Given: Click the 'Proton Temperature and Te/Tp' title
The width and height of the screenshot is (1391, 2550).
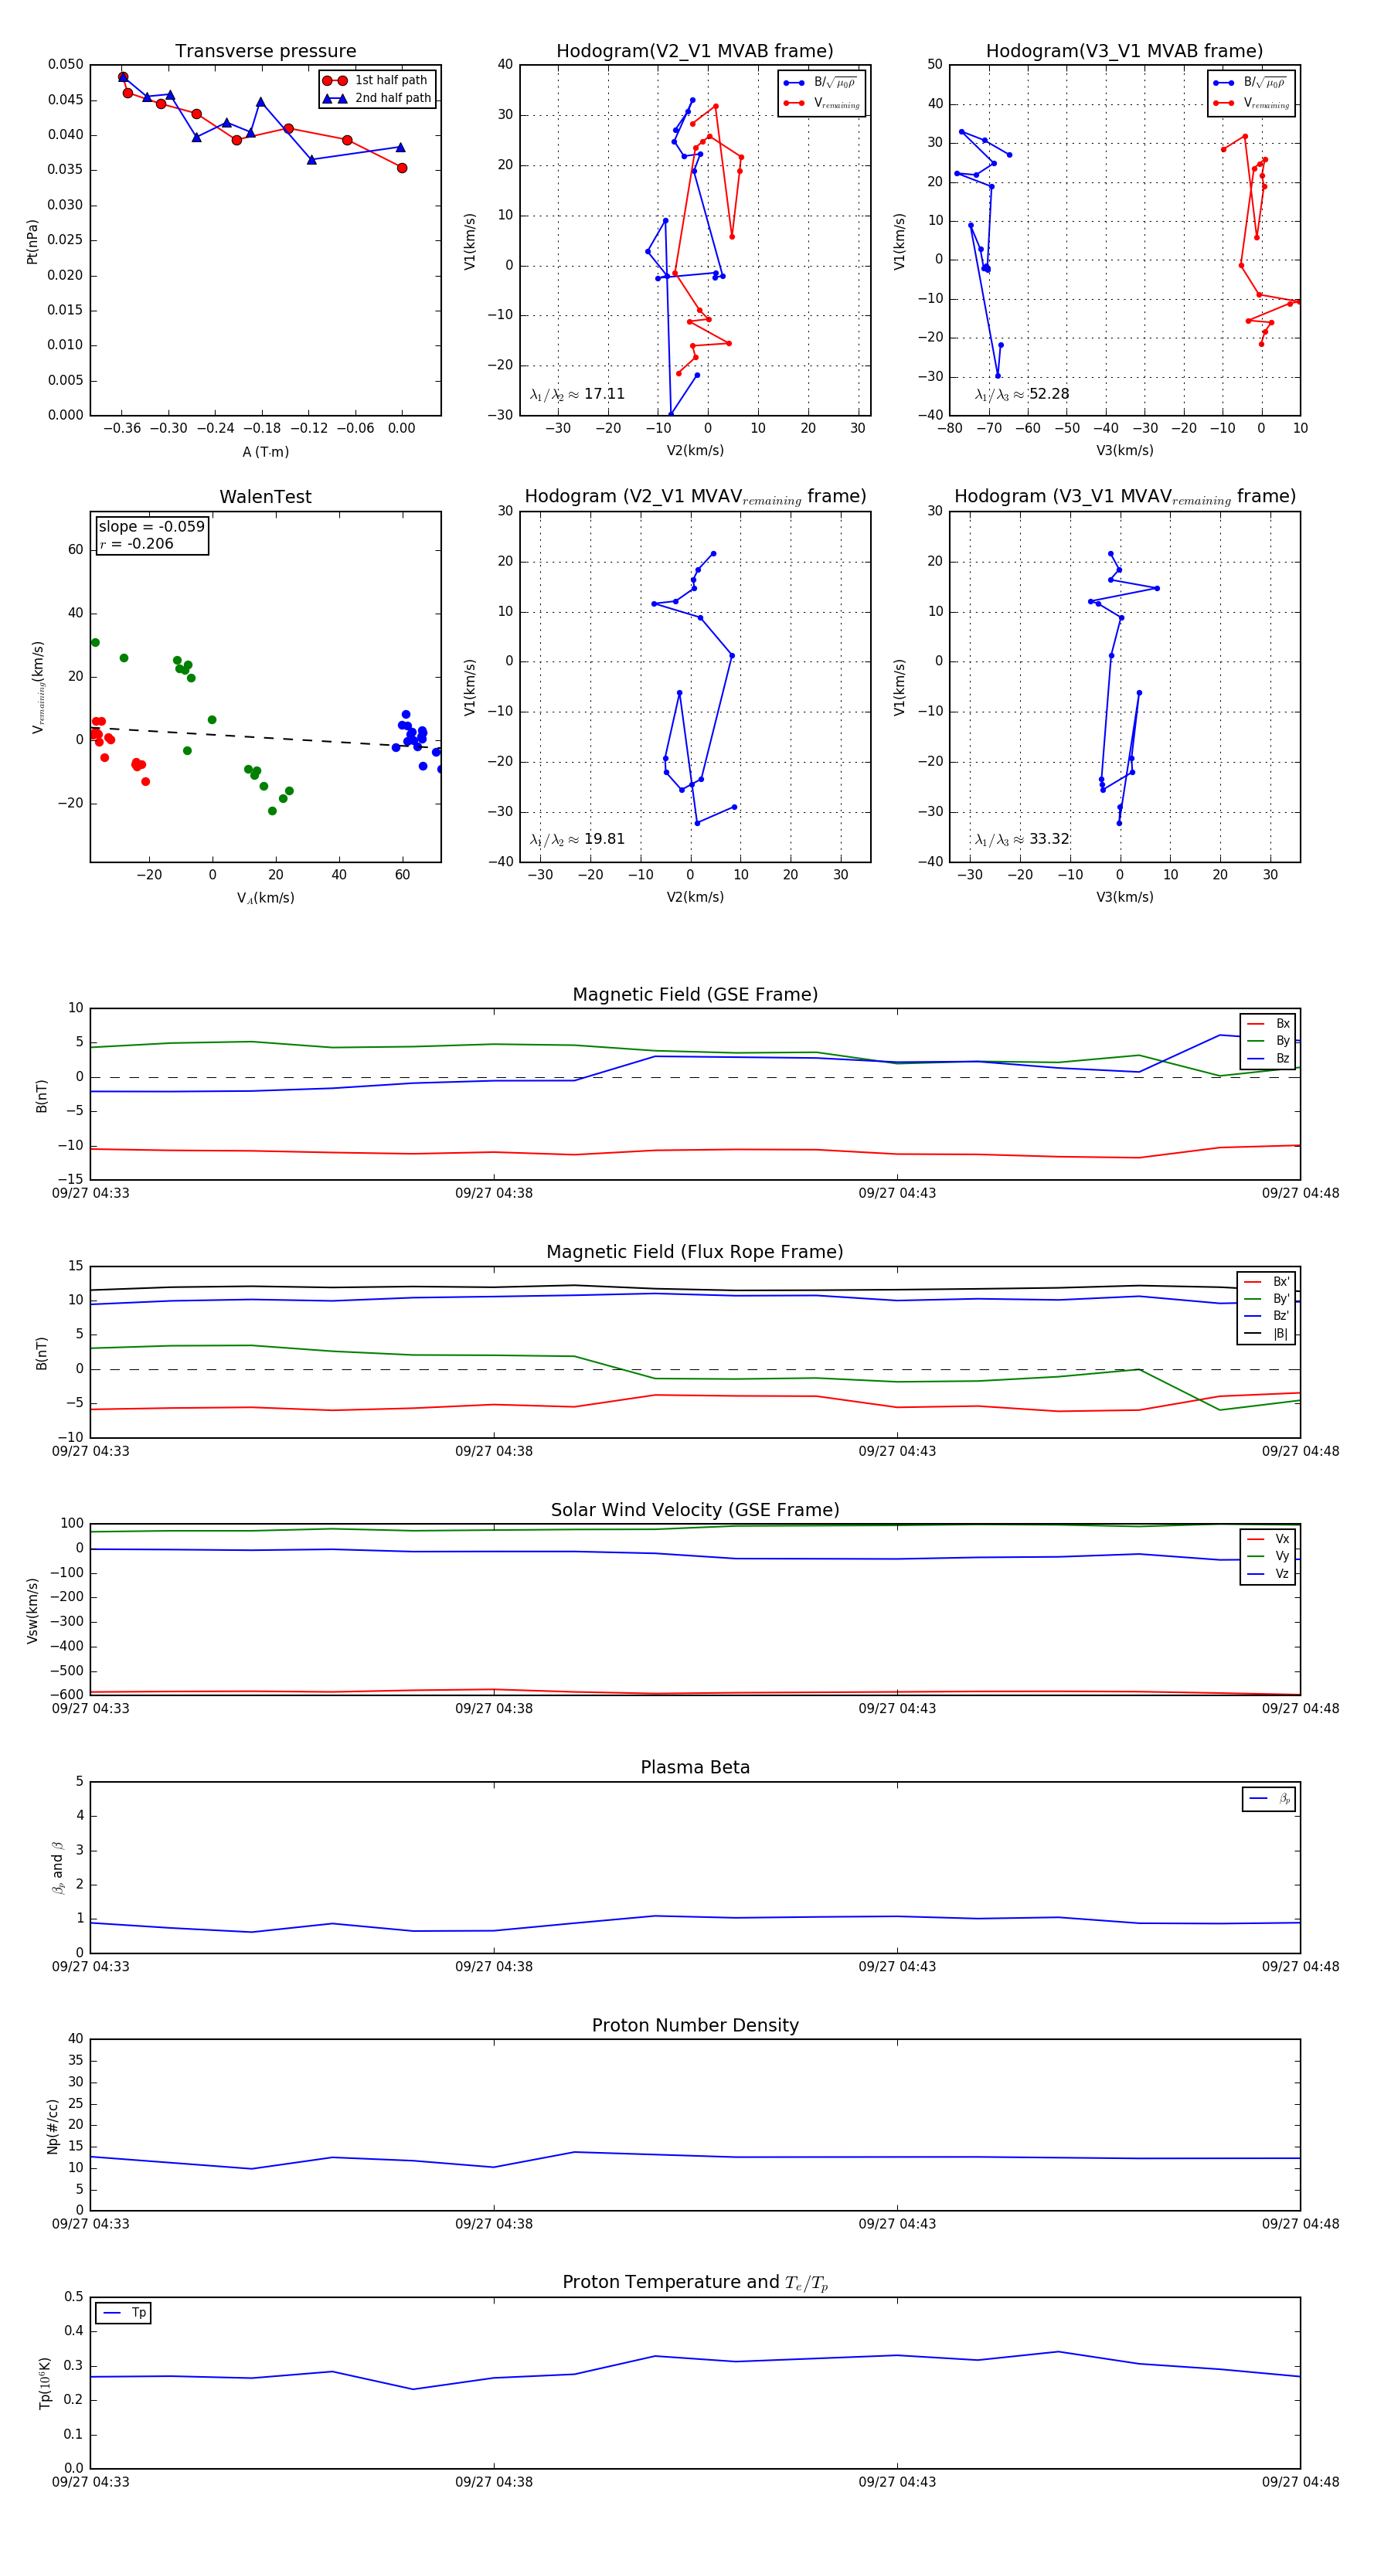Looking at the screenshot, I should pos(695,2283).
